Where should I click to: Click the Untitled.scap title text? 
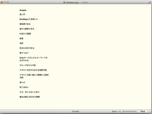[x=72, y=3]
